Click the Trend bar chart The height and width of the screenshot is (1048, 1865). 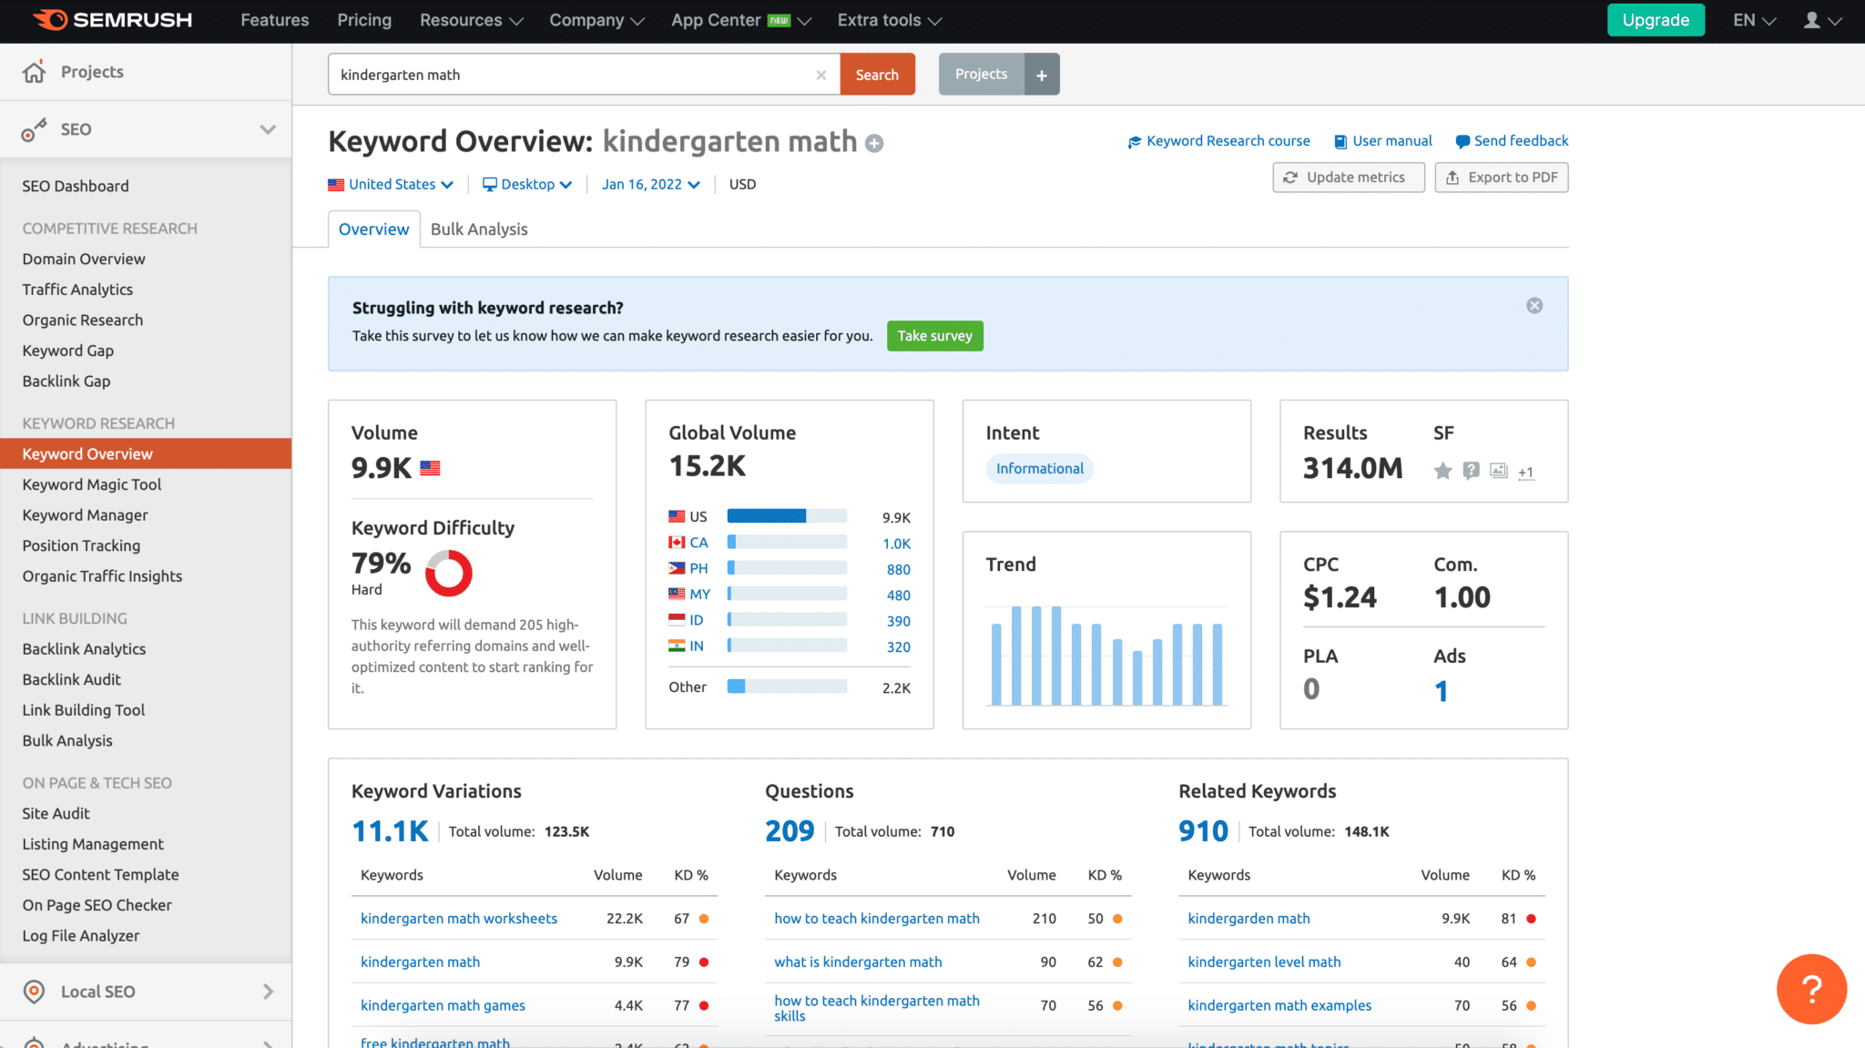click(1106, 656)
